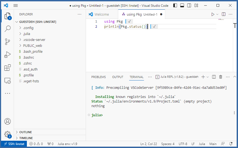Screen dimensions: 238x148
Task: Open the Extensions view
Action: [x=8, y=68]
